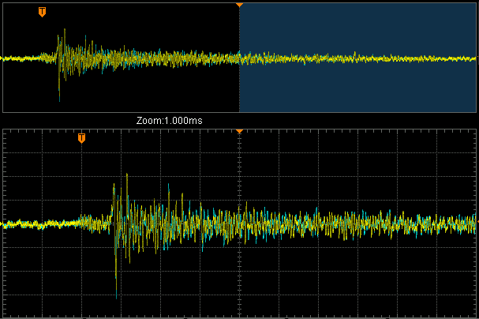The image size is (479, 319).
Task: Click the orange center triangle above overview
Action: tap(240, 6)
